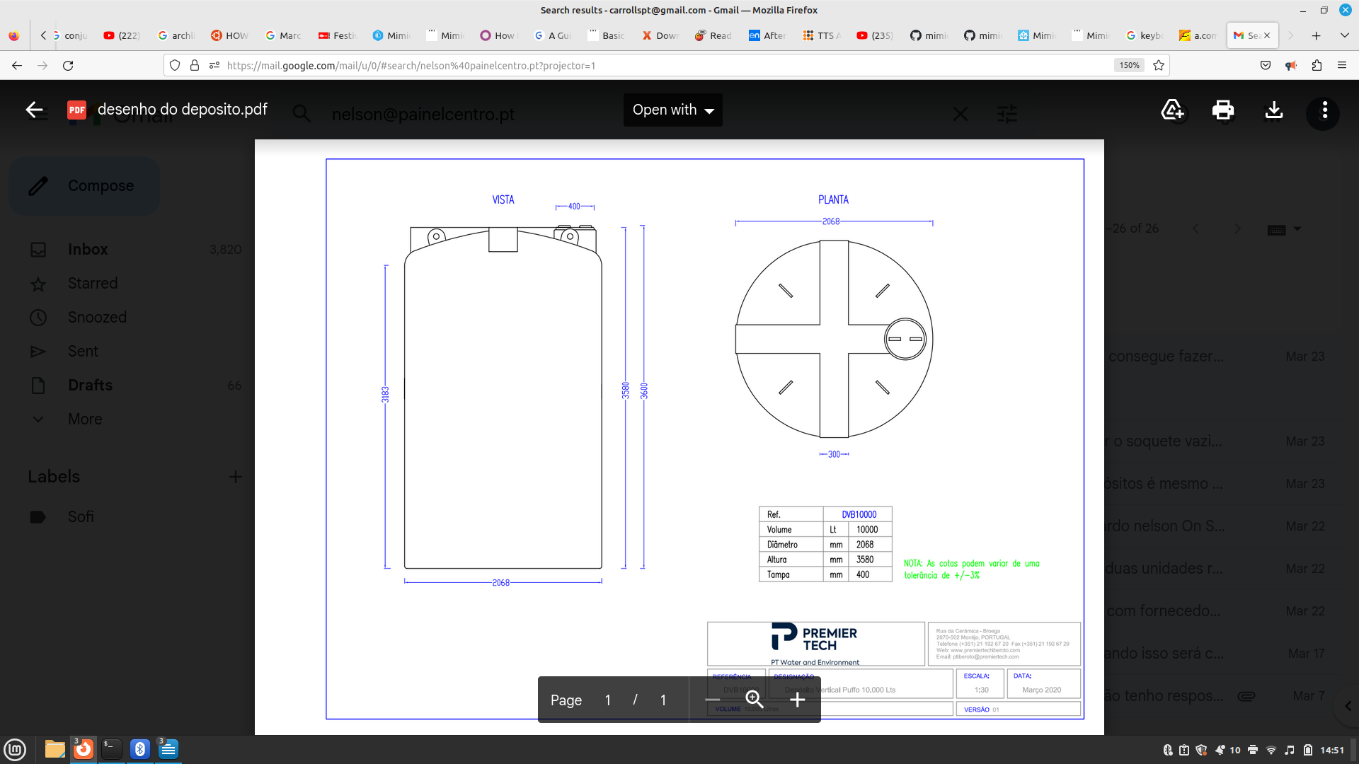Open a new tab with plus button
The height and width of the screenshot is (764, 1359).
tap(1316, 35)
